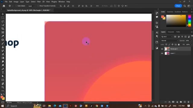
Task: Open Photoshop from the taskbar
Action: click(65, 106)
